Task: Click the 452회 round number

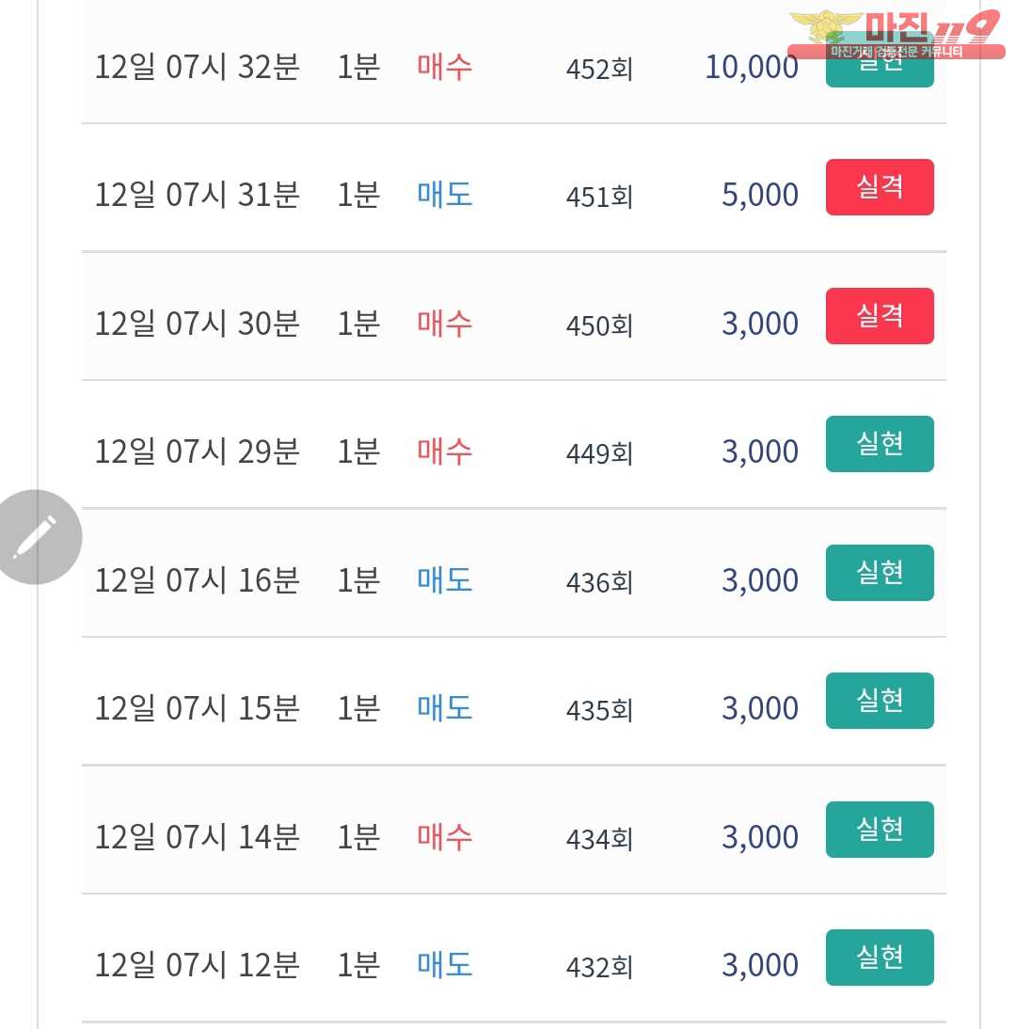Action: pos(599,69)
